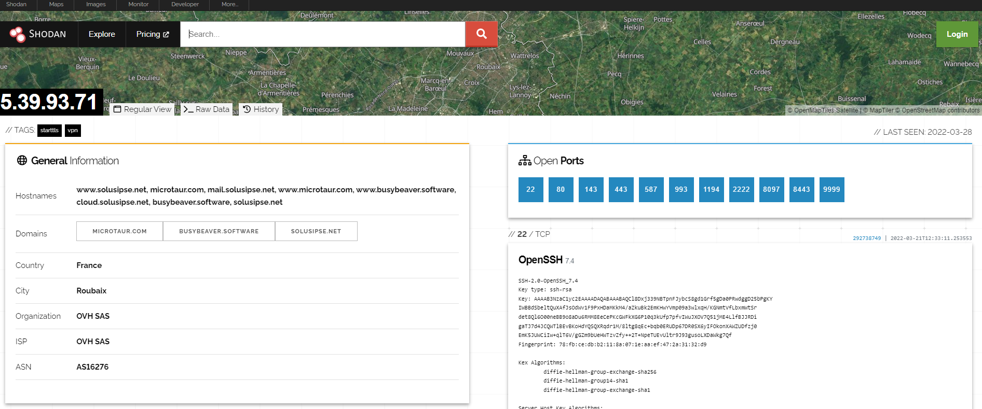Open the History tab
Image resolution: width=982 pixels, height=409 pixels.
pos(261,109)
